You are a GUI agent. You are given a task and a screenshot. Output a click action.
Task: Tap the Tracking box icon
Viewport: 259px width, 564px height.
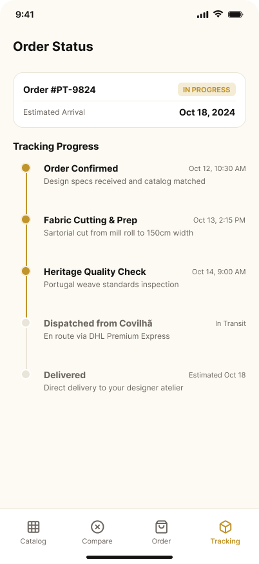tap(225, 527)
